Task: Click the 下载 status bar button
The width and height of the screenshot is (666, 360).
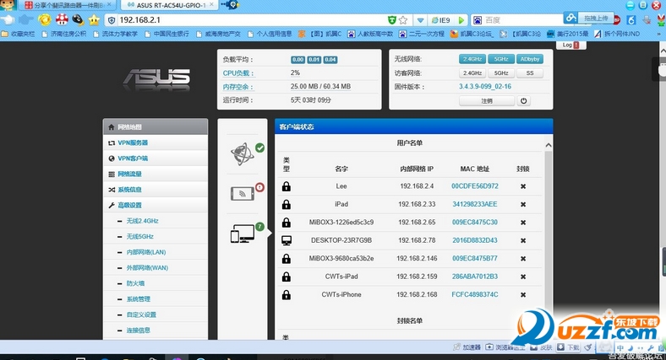Action: (568, 347)
